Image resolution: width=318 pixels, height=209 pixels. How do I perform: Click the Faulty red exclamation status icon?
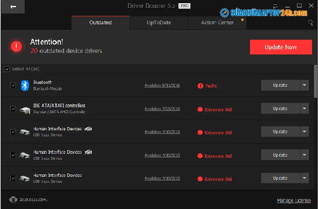(200, 86)
